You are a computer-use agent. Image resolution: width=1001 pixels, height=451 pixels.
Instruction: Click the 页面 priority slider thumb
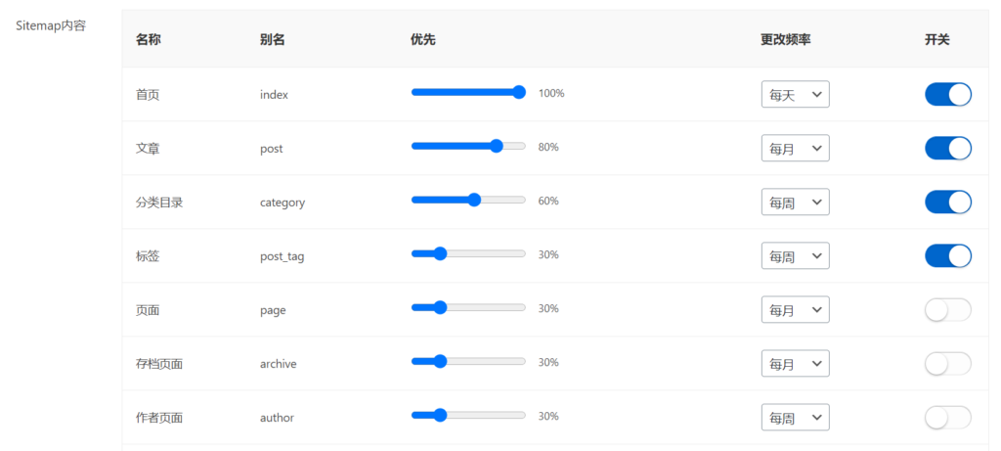point(440,307)
